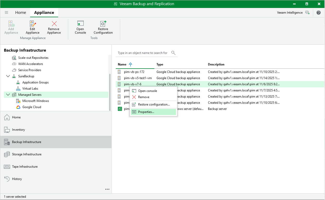
Task: Click the Backup server description cell
Action: [x=217, y=109]
